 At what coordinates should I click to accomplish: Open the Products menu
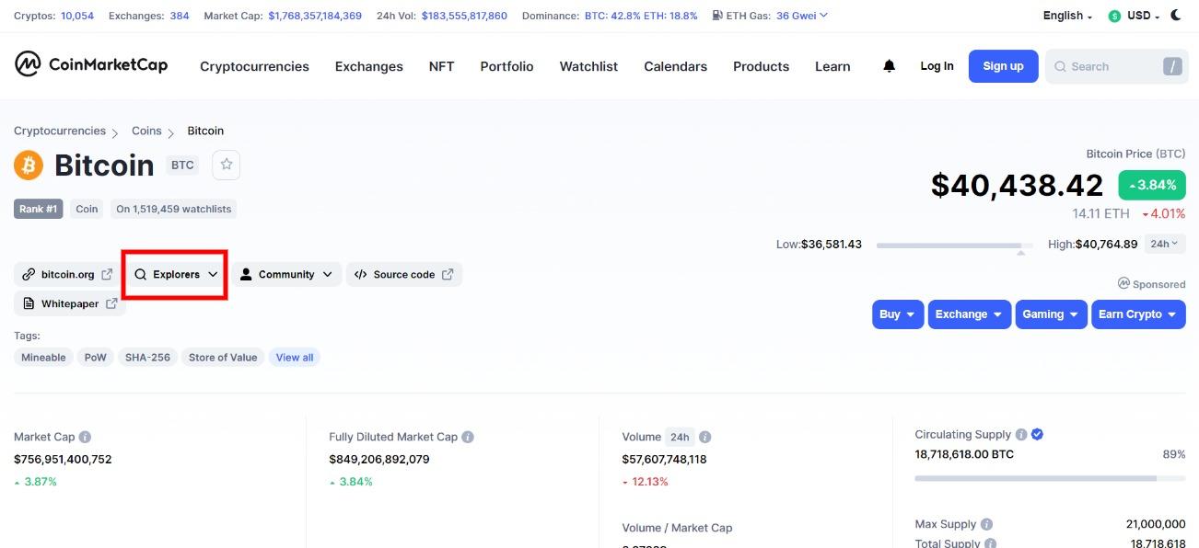pyautogui.click(x=761, y=66)
